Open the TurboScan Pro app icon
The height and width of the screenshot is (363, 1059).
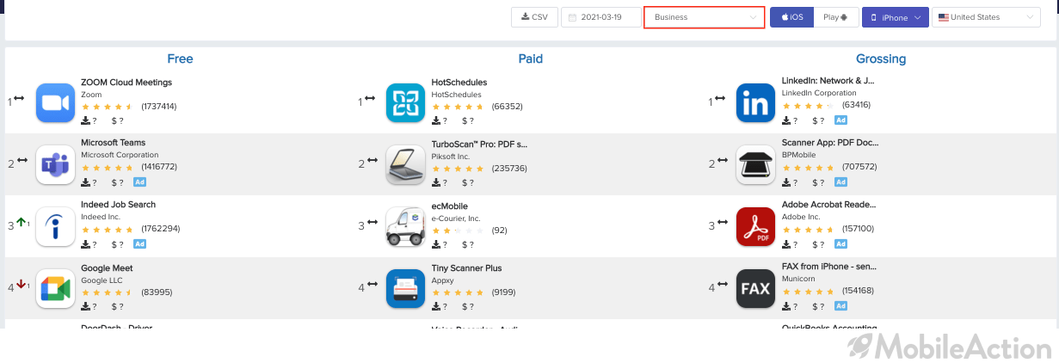tap(405, 164)
